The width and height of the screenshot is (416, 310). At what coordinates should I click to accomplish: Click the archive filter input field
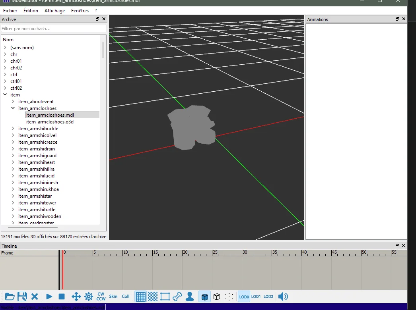click(x=54, y=29)
